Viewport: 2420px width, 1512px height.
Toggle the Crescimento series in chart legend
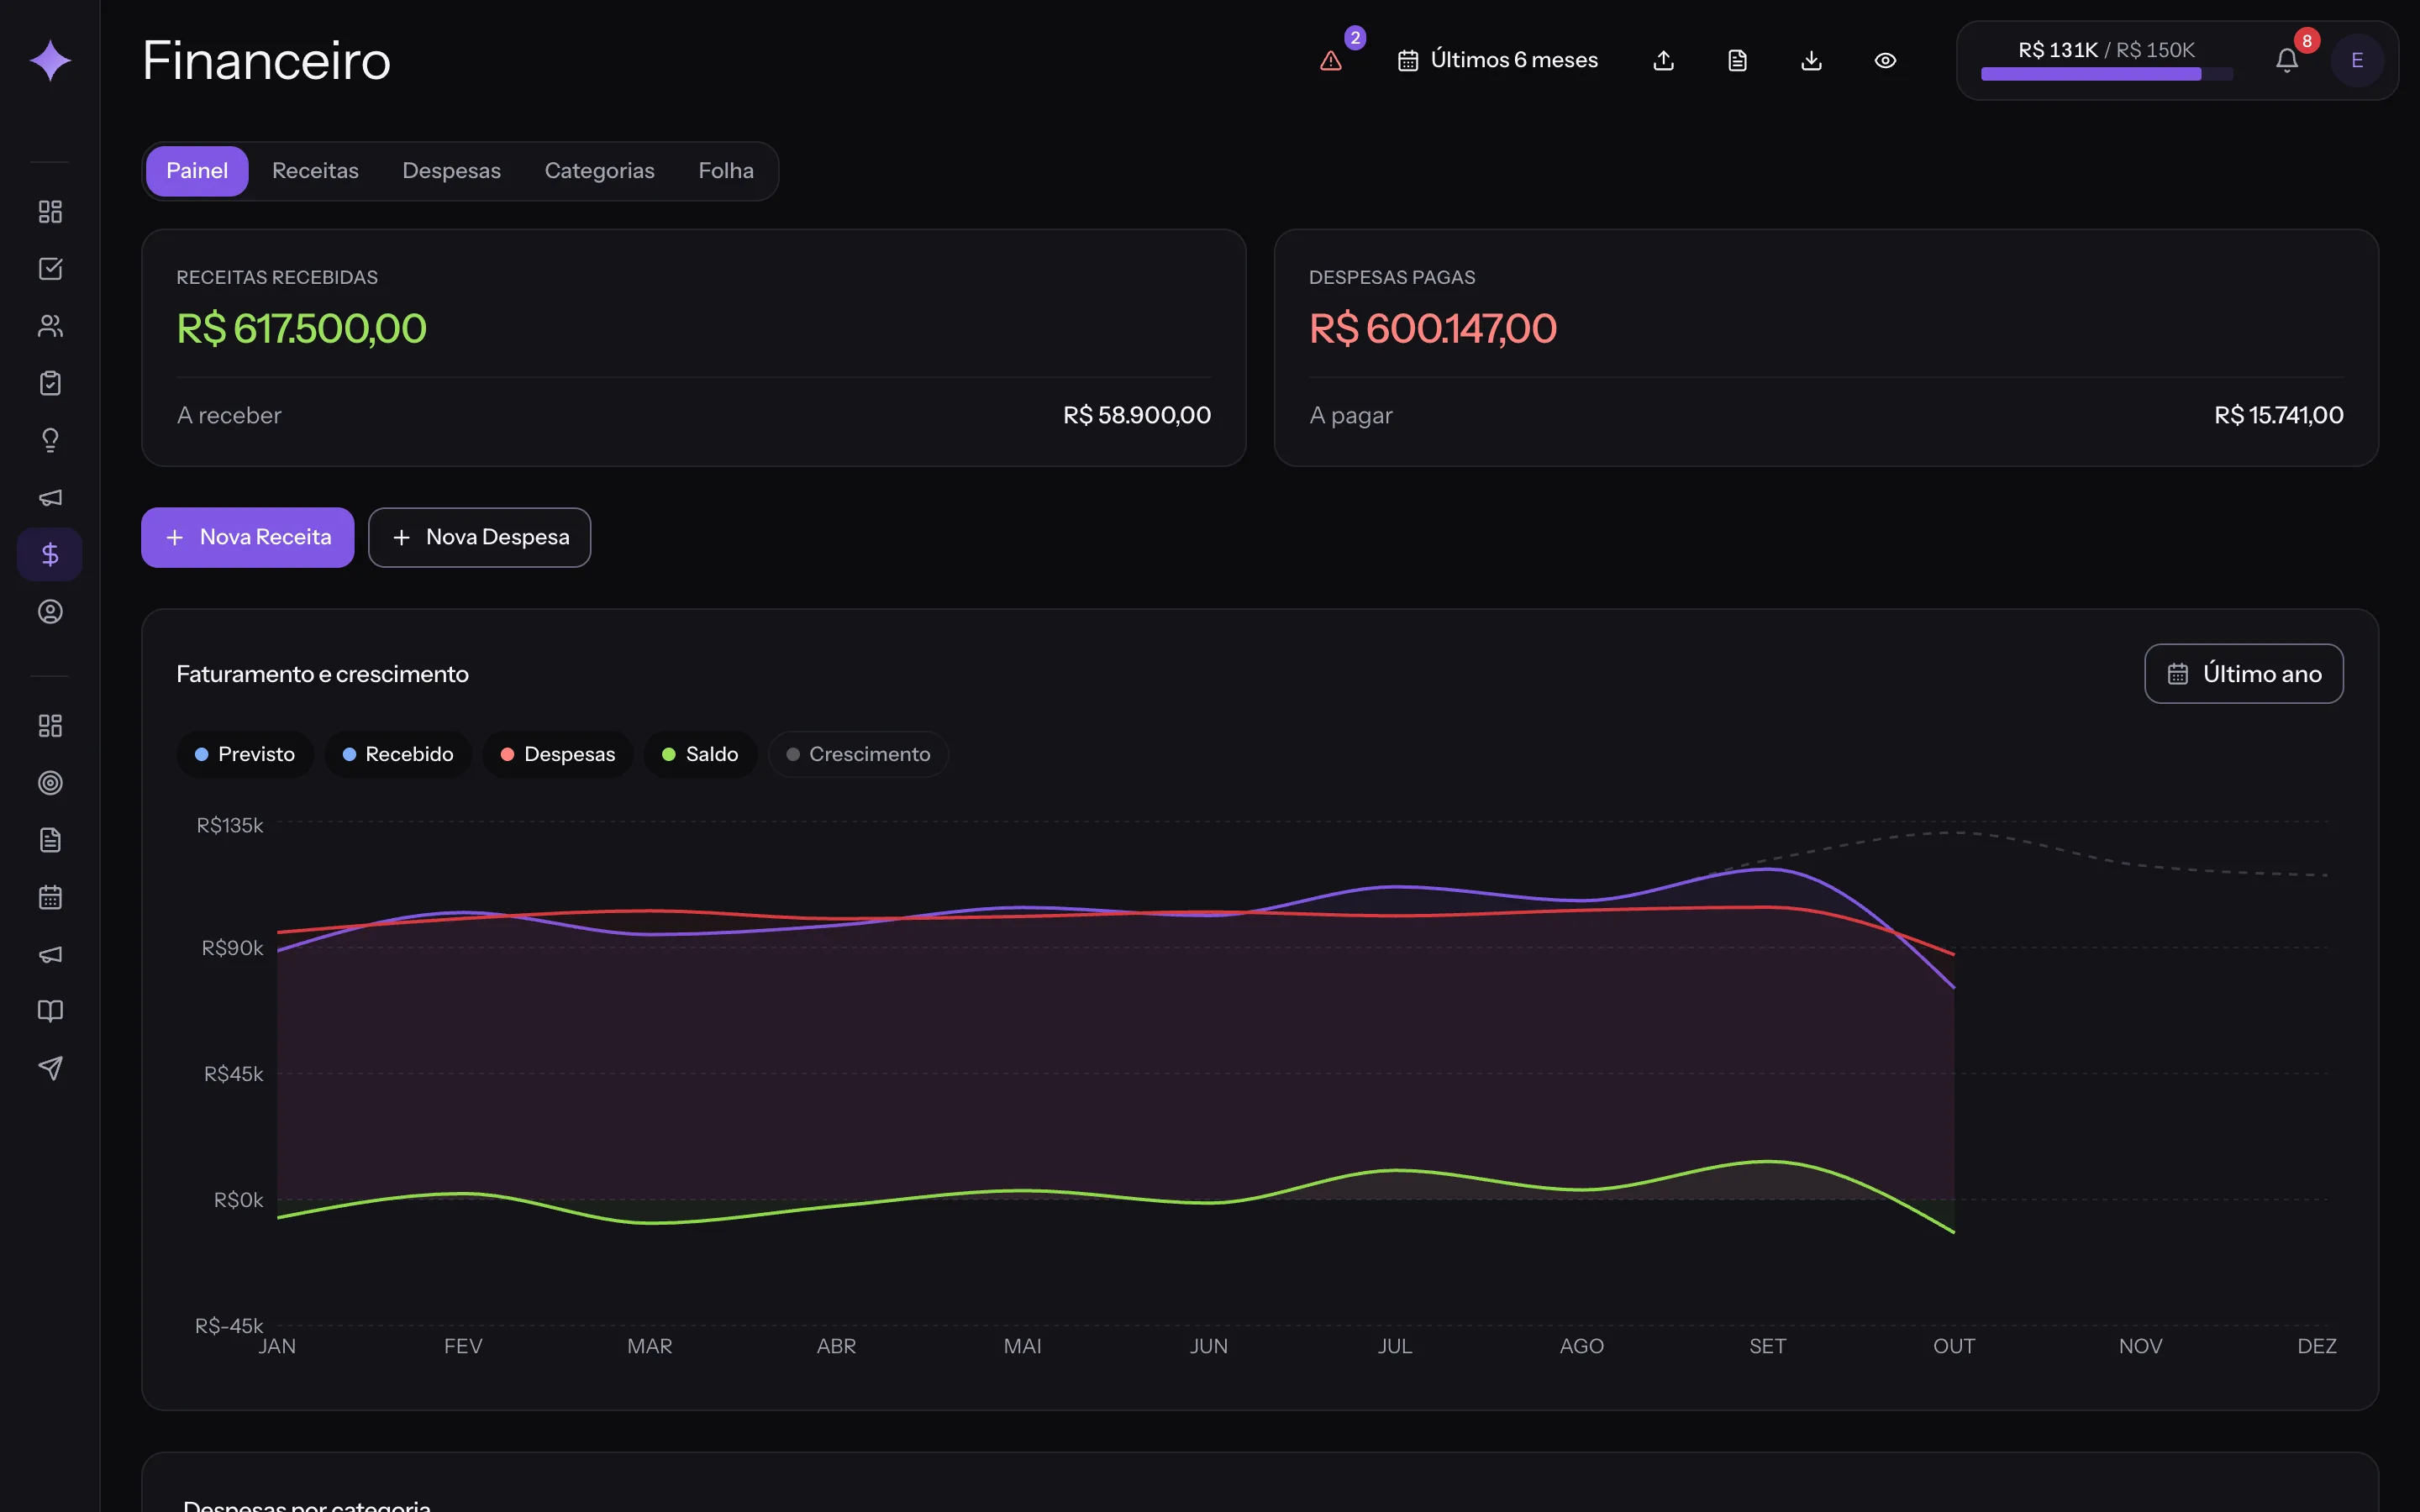[859, 754]
